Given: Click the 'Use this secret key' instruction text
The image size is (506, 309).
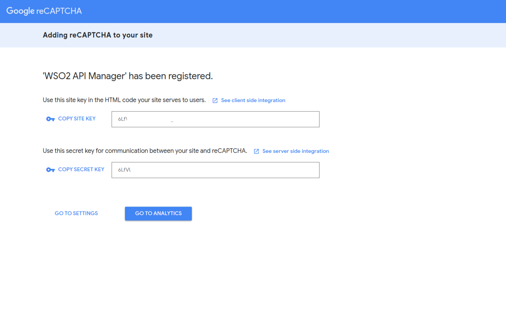Looking at the screenshot, I should click(x=145, y=151).
